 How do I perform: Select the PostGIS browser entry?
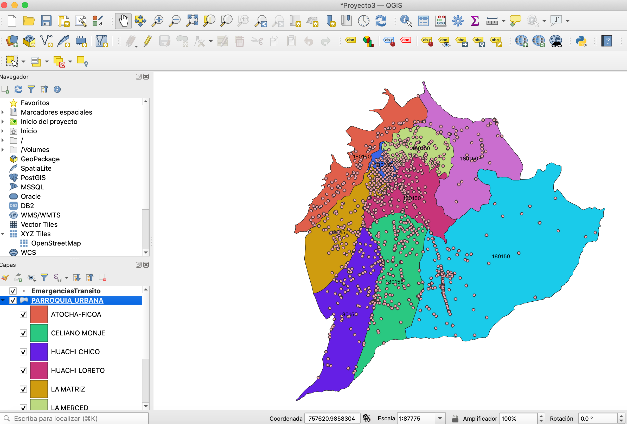coord(33,178)
